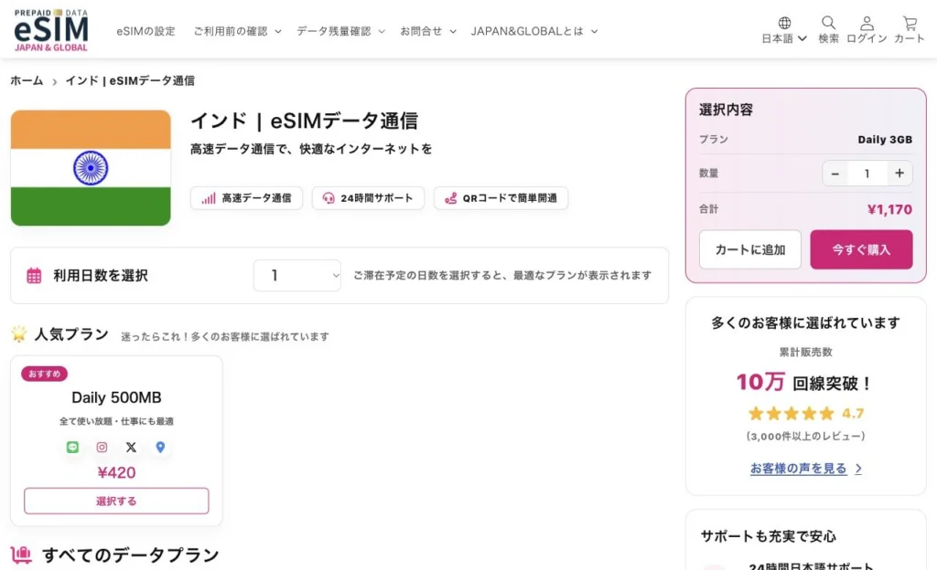Click the 検索 label in header
The height and width of the screenshot is (570, 937).
click(x=828, y=38)
